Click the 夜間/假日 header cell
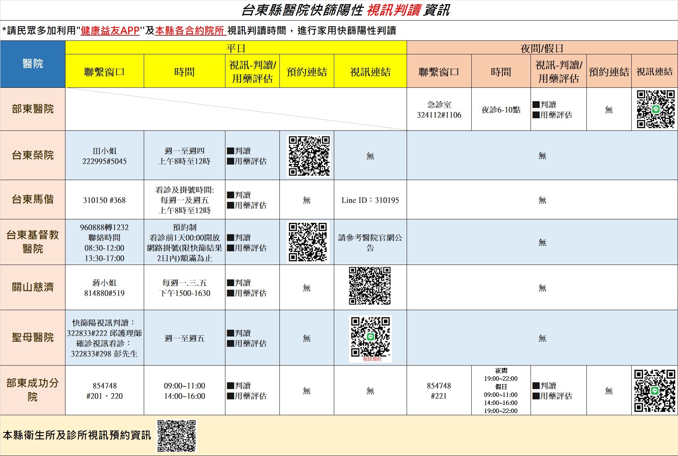Screen dimensions: 678x456 tap(542, 48)
